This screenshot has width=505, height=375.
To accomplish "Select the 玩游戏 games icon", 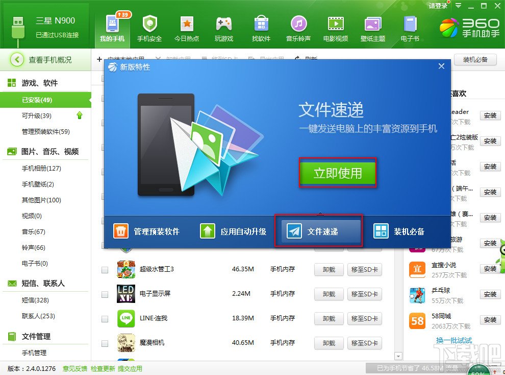I will coord(223,27).
